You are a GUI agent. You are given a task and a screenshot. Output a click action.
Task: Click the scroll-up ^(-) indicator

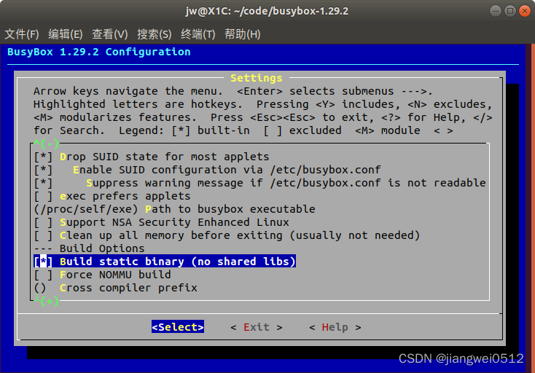[47, 144]
